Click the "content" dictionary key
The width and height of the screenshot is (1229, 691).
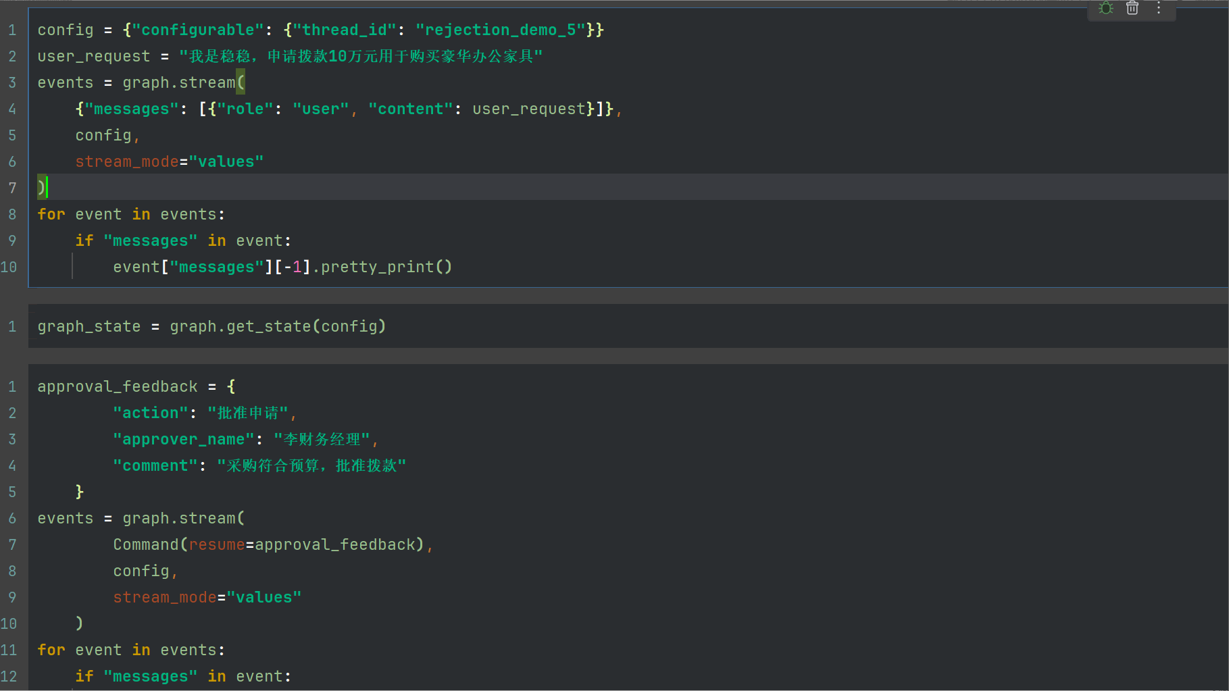411,109
